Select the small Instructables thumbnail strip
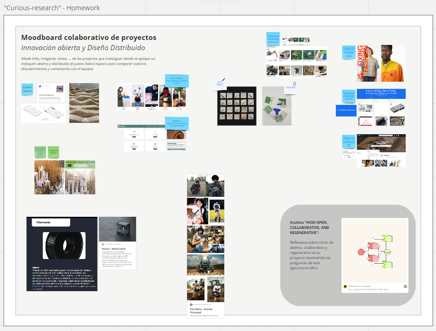 point(296,40)
